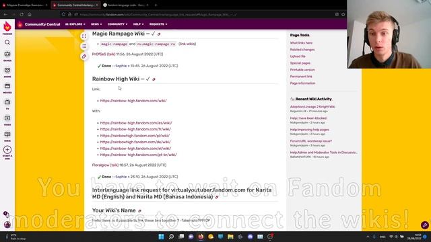
Task: Open the Fandom home logo
Action: click(x=7, y=28)
